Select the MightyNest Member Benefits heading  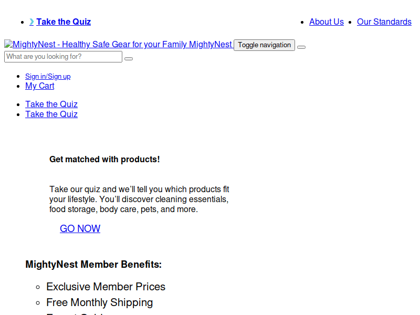click(93, 265)
